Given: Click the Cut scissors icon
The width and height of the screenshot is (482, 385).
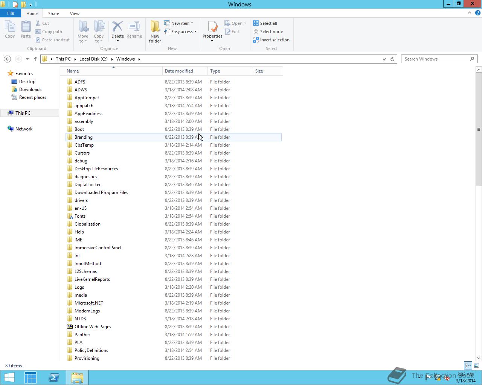Looking at the screenshot, I should [x=38, y=23].
